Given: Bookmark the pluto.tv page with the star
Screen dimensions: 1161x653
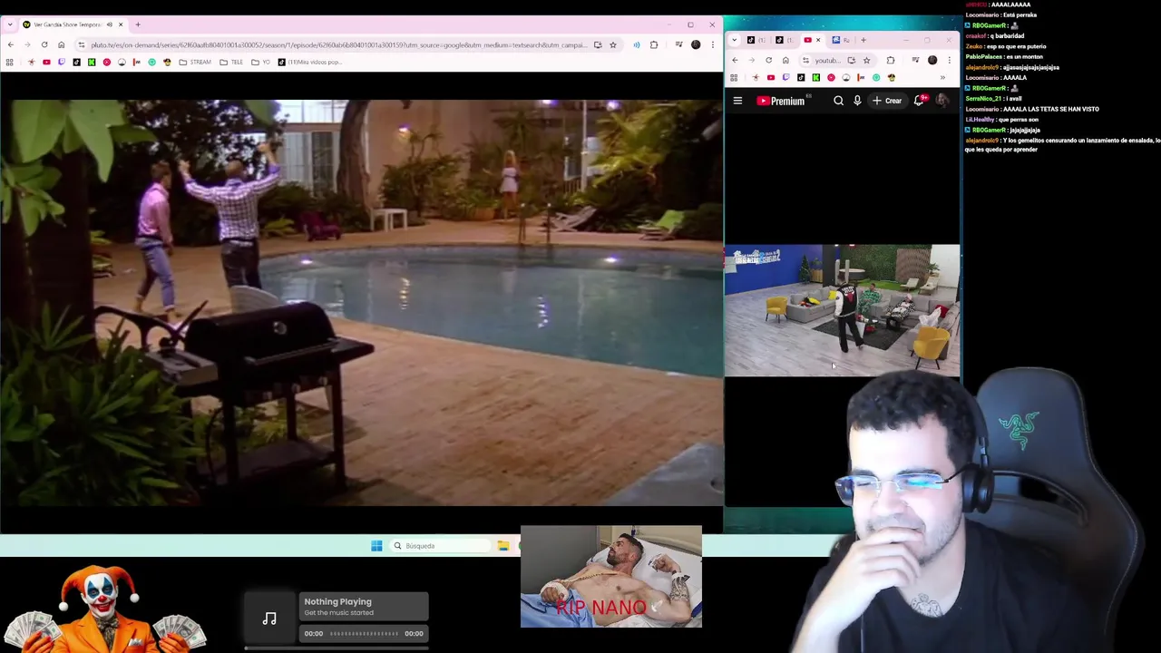Looking at the screenshot, I should click(x=612, y=44).
